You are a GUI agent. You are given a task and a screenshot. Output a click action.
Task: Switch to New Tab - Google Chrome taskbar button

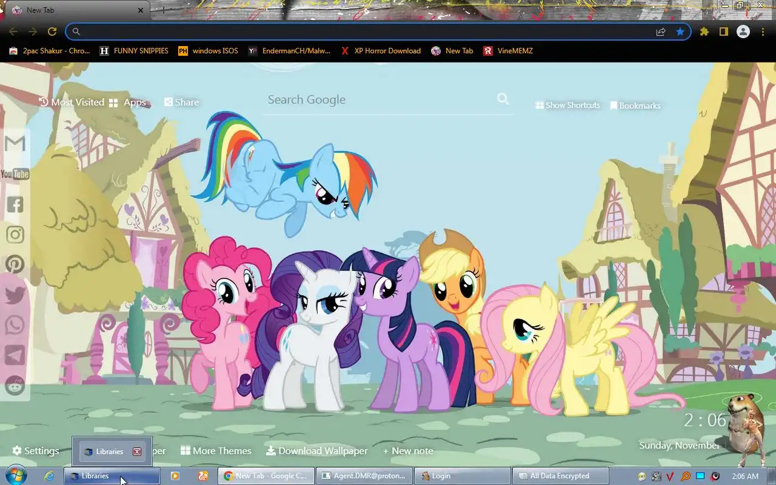(266, 476)
